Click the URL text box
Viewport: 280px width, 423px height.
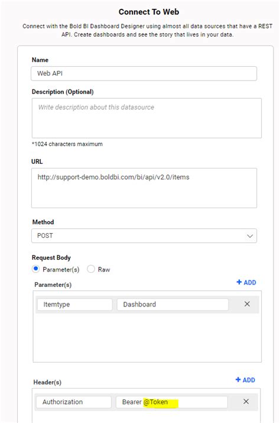144,188
